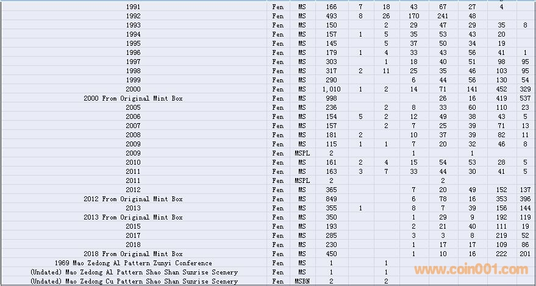536x286 pixels.
Task: Click the value 537 in the 2000 Mint Box row
Action: pos(525,98)
